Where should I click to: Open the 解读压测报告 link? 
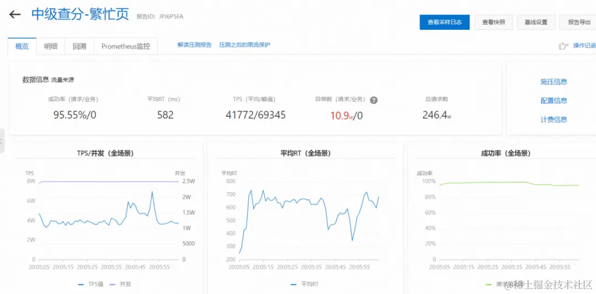click(x=194, y=45)
